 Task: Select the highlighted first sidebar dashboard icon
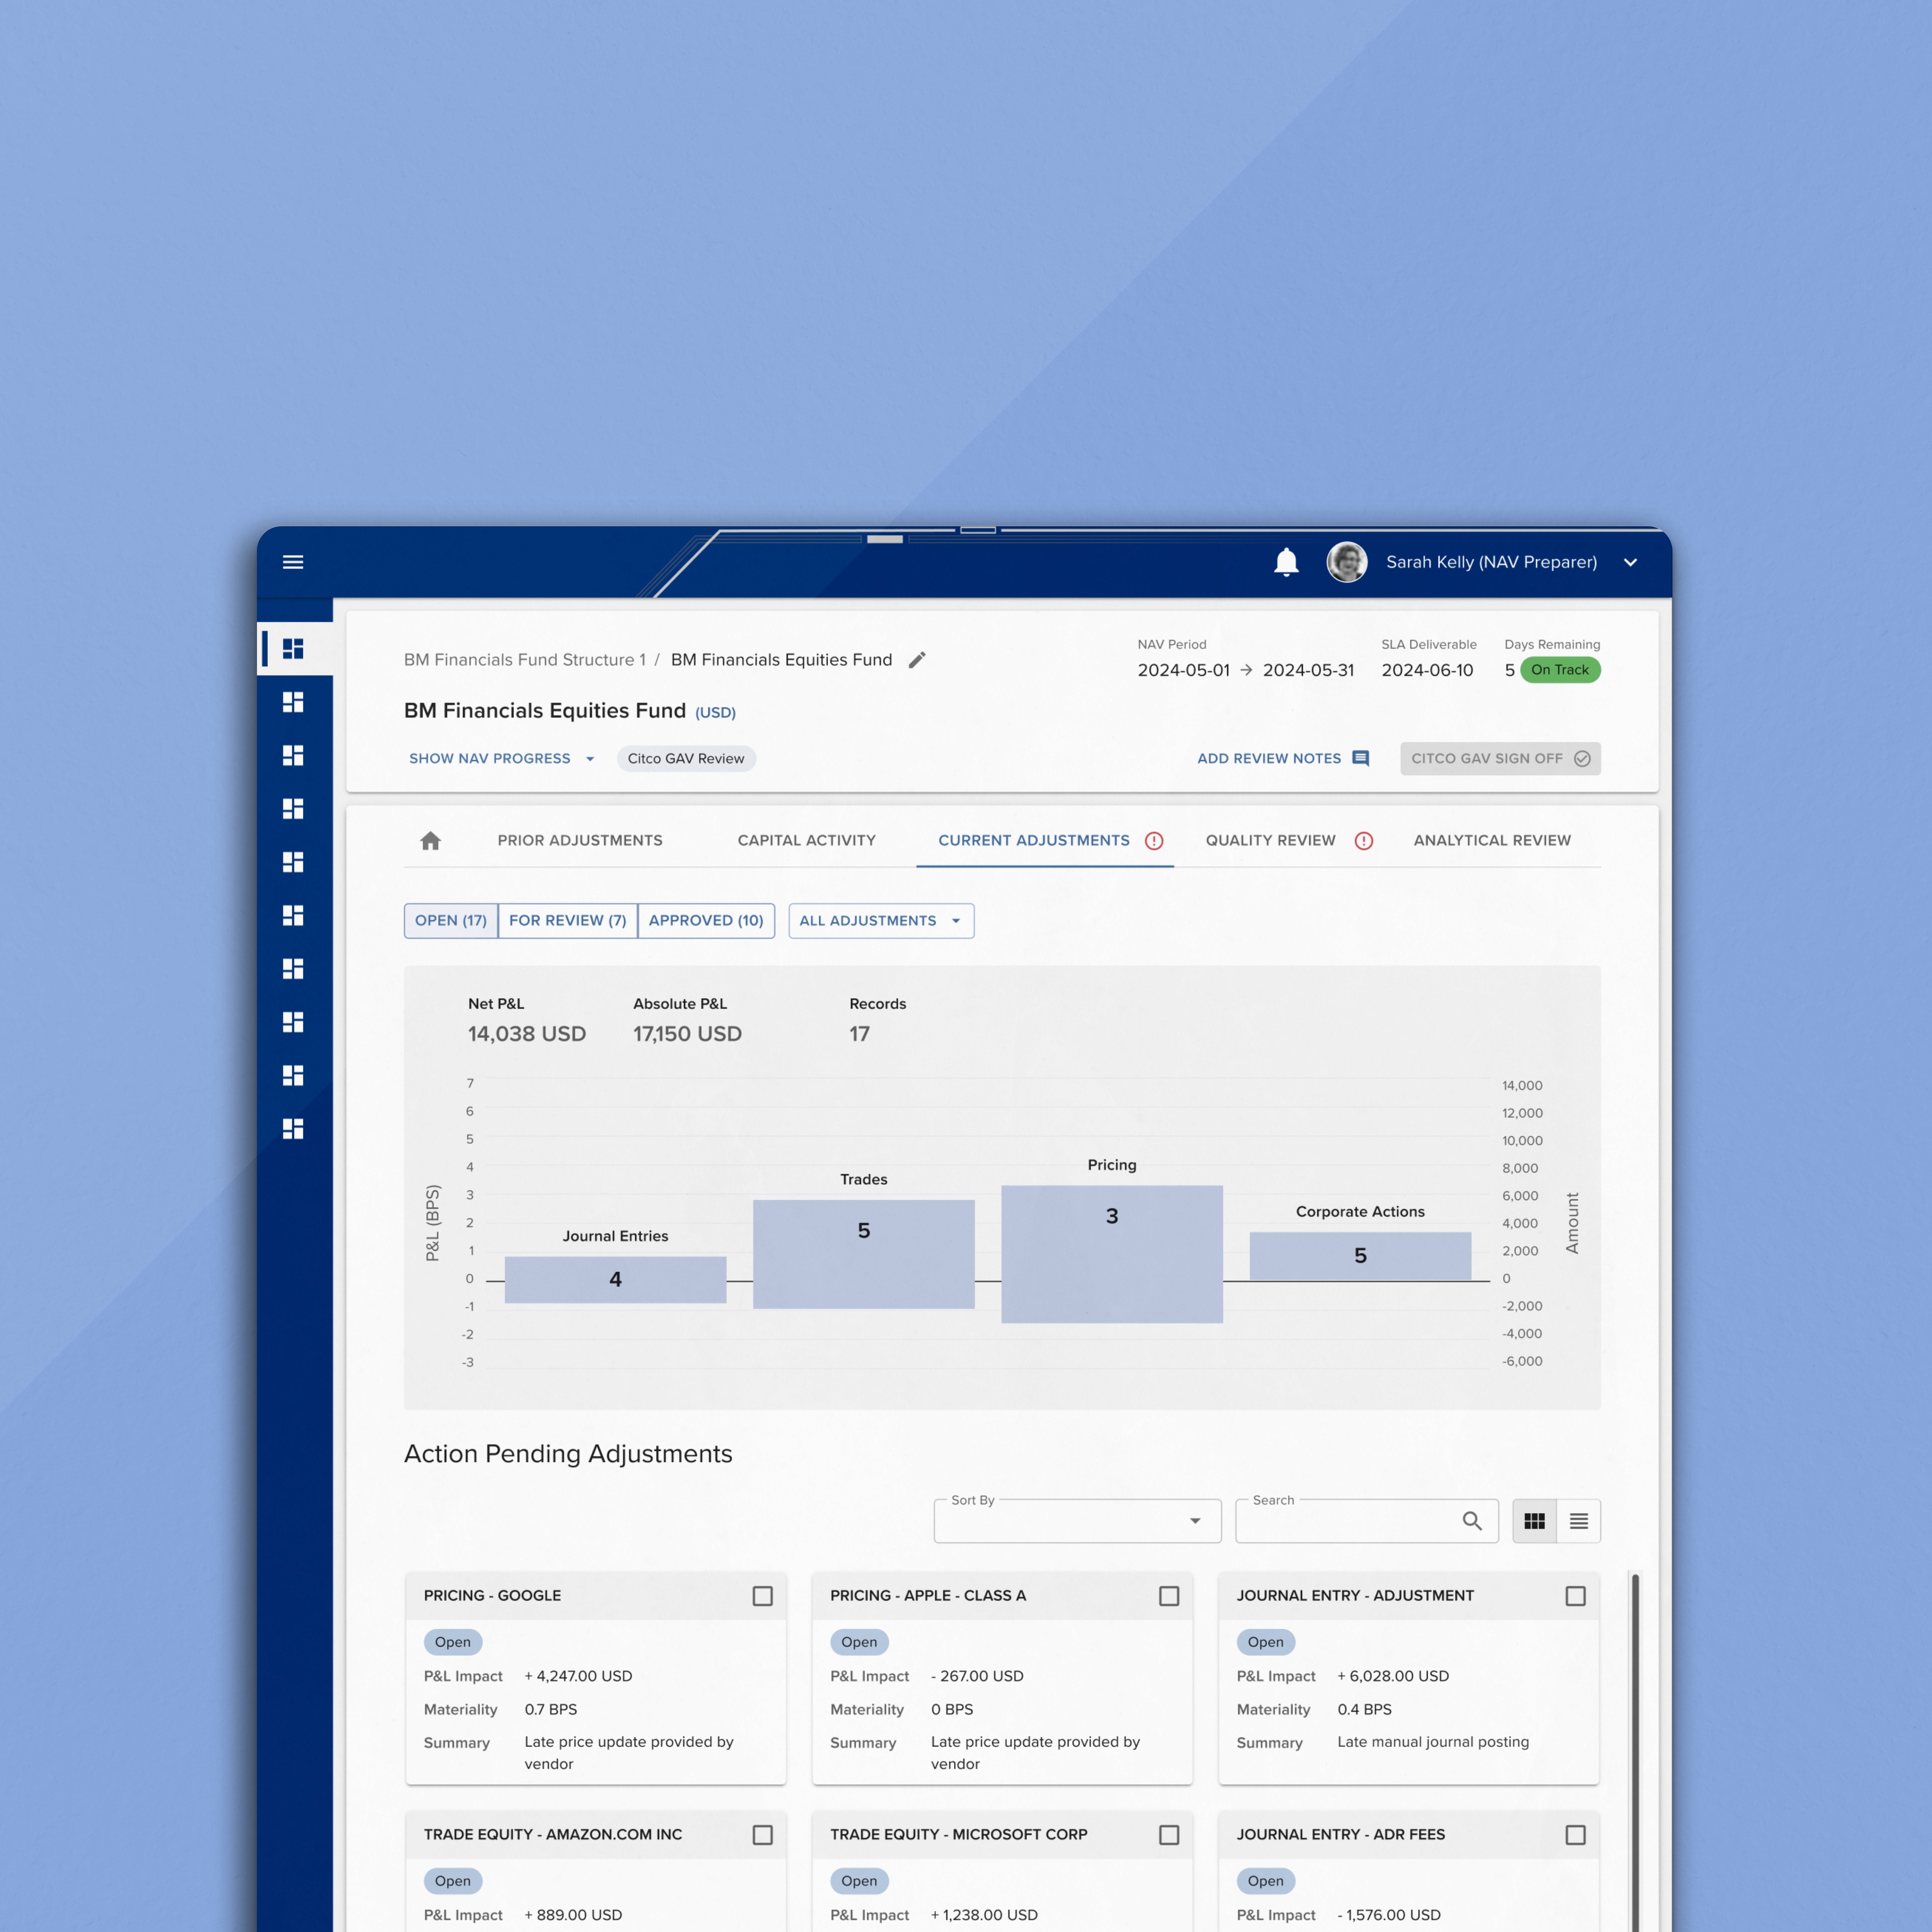pyautogui.click(x=293, y=649)
